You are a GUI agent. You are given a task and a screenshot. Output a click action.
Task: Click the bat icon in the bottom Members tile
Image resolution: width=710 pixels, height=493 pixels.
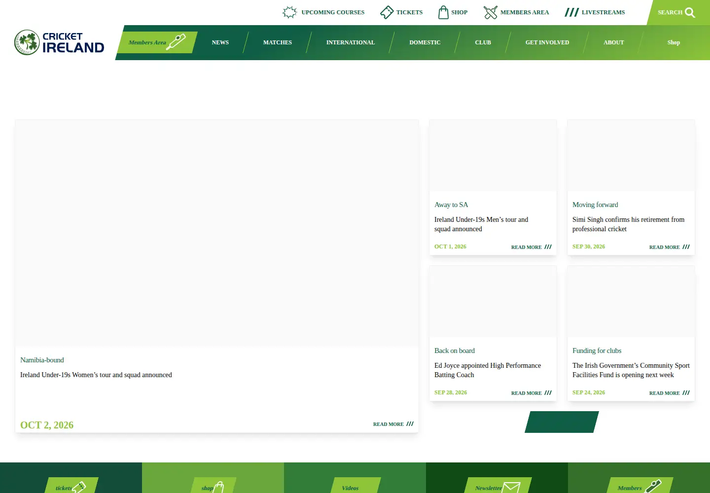pyautogui.click(x=653, y=486)
